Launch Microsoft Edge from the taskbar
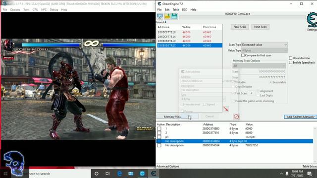Screen dimensions: 317x178 (x=119, y=174)
